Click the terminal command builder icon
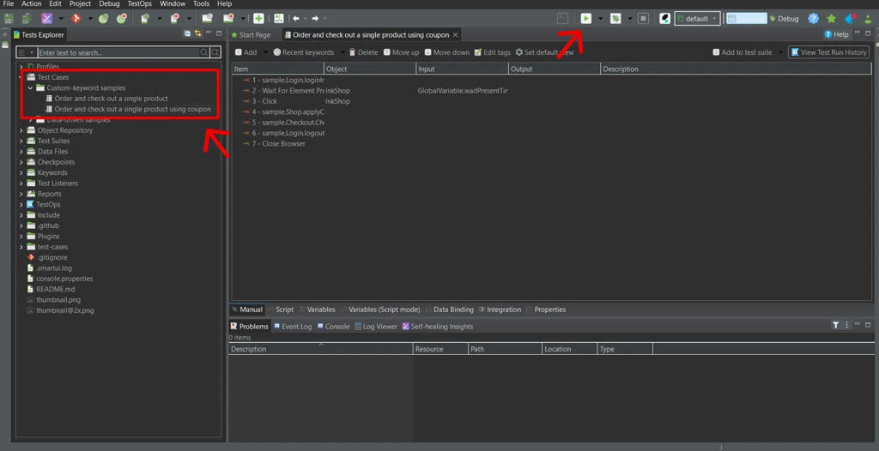 (x=562, y=19)
